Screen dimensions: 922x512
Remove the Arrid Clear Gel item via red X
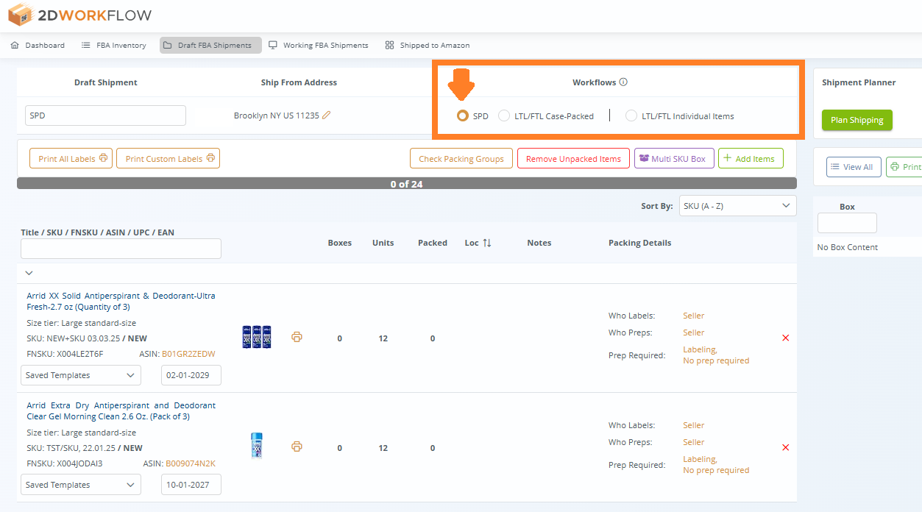(x=785, y=447)
